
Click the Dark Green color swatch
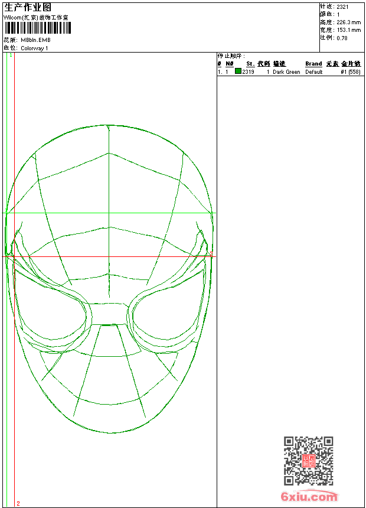click(x=238, y=71)
